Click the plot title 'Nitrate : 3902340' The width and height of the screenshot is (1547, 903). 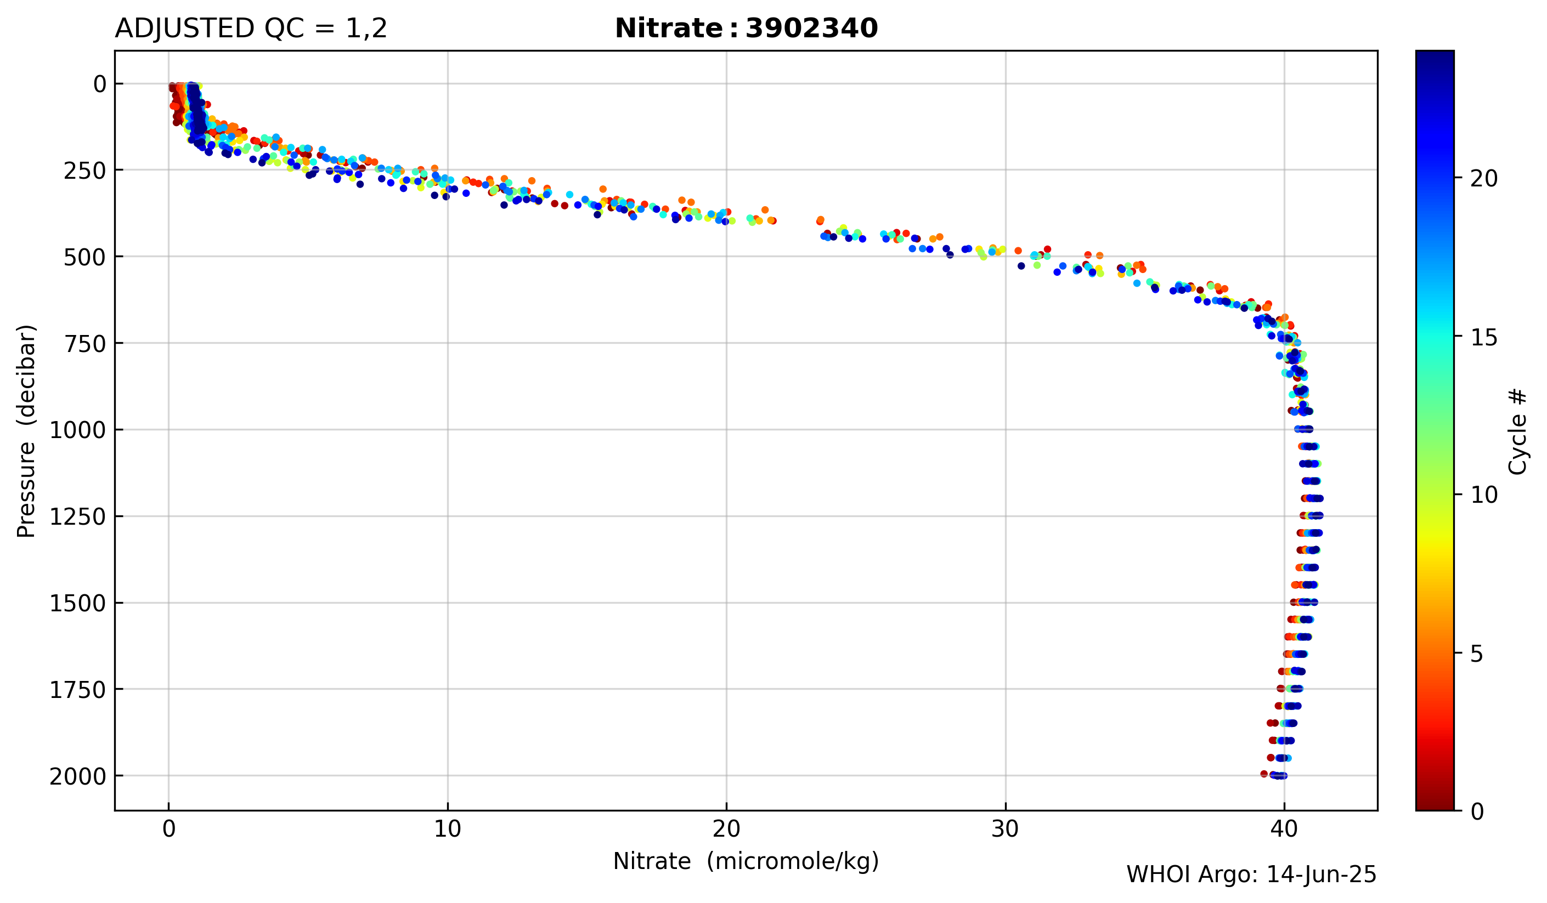coord(746,28)
